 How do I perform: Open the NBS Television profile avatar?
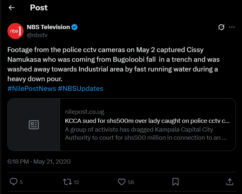(x=15, y=31)
